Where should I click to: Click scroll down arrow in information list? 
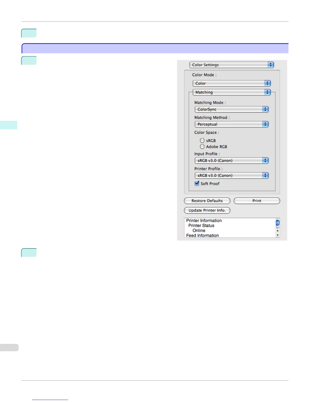click(278, 235)
